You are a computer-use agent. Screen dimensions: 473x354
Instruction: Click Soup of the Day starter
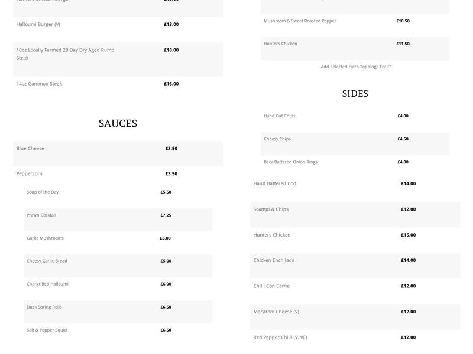[43, 192]
